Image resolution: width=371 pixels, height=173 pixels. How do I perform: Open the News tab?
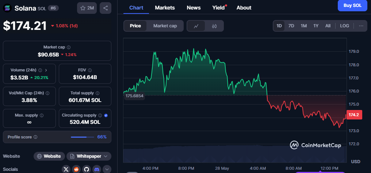coord(194,8)
